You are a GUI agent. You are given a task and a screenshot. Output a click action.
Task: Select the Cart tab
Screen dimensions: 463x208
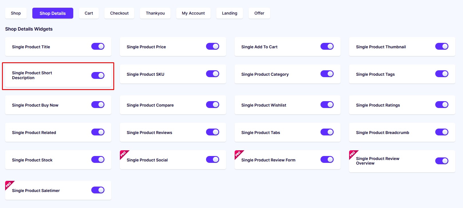[89, 13]
